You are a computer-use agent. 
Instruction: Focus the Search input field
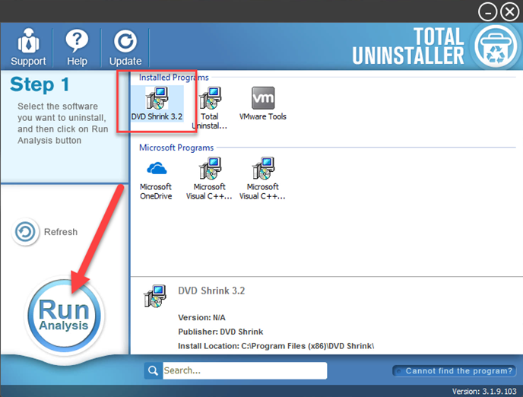(x=245, y=370)
